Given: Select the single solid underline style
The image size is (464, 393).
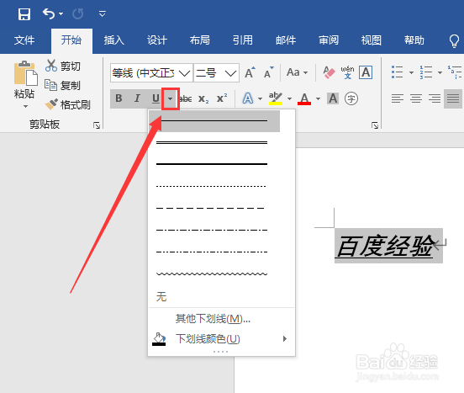Looking at the screenshot, I should pyautogui.click(x=214, y=121).
